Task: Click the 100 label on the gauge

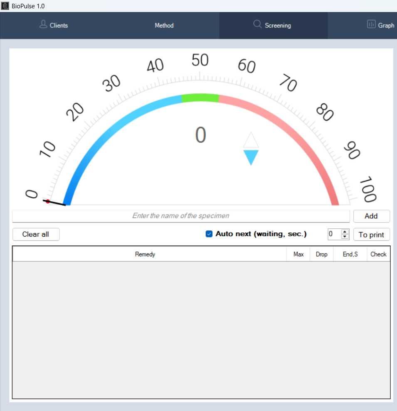Action: [x=368, y=189]
